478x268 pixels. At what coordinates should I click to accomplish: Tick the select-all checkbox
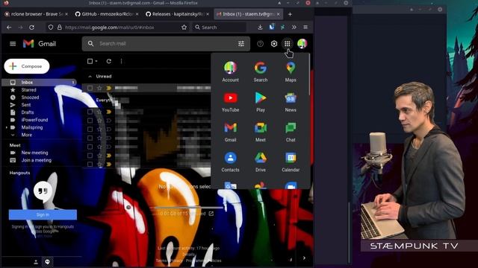pos(90,61)
